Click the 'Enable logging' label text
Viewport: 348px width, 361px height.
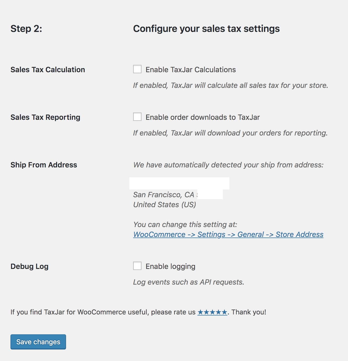point(170,266)
